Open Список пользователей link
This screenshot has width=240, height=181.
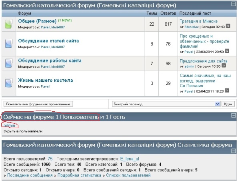pyautogui.click(x=128, y=175)
